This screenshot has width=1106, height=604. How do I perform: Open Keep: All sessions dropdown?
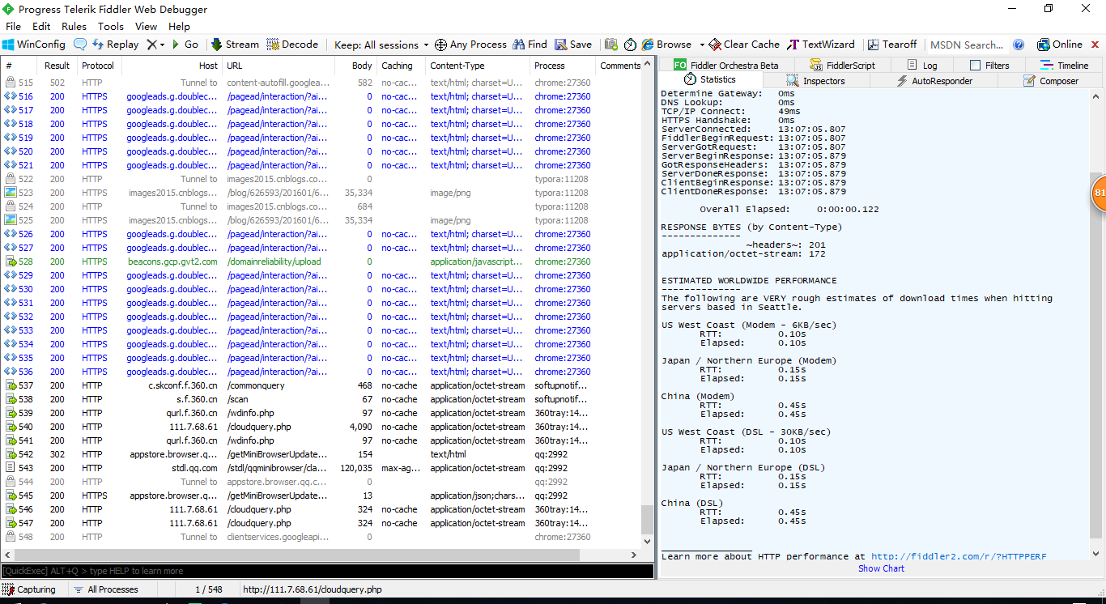381,45
